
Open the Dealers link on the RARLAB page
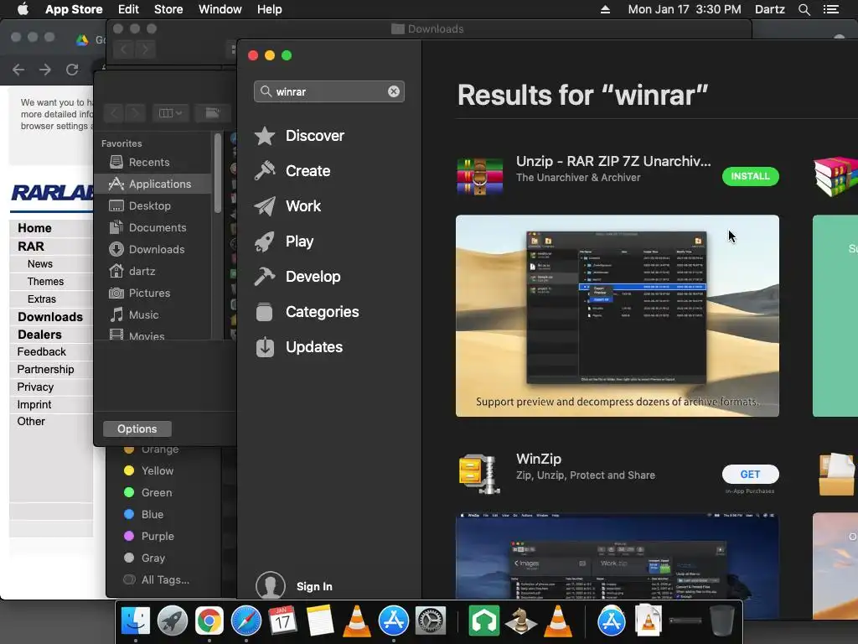click(39, 335)
